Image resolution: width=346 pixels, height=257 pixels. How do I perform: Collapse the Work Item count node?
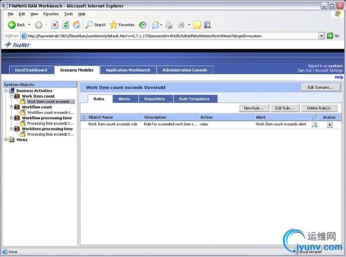point(11,96)
